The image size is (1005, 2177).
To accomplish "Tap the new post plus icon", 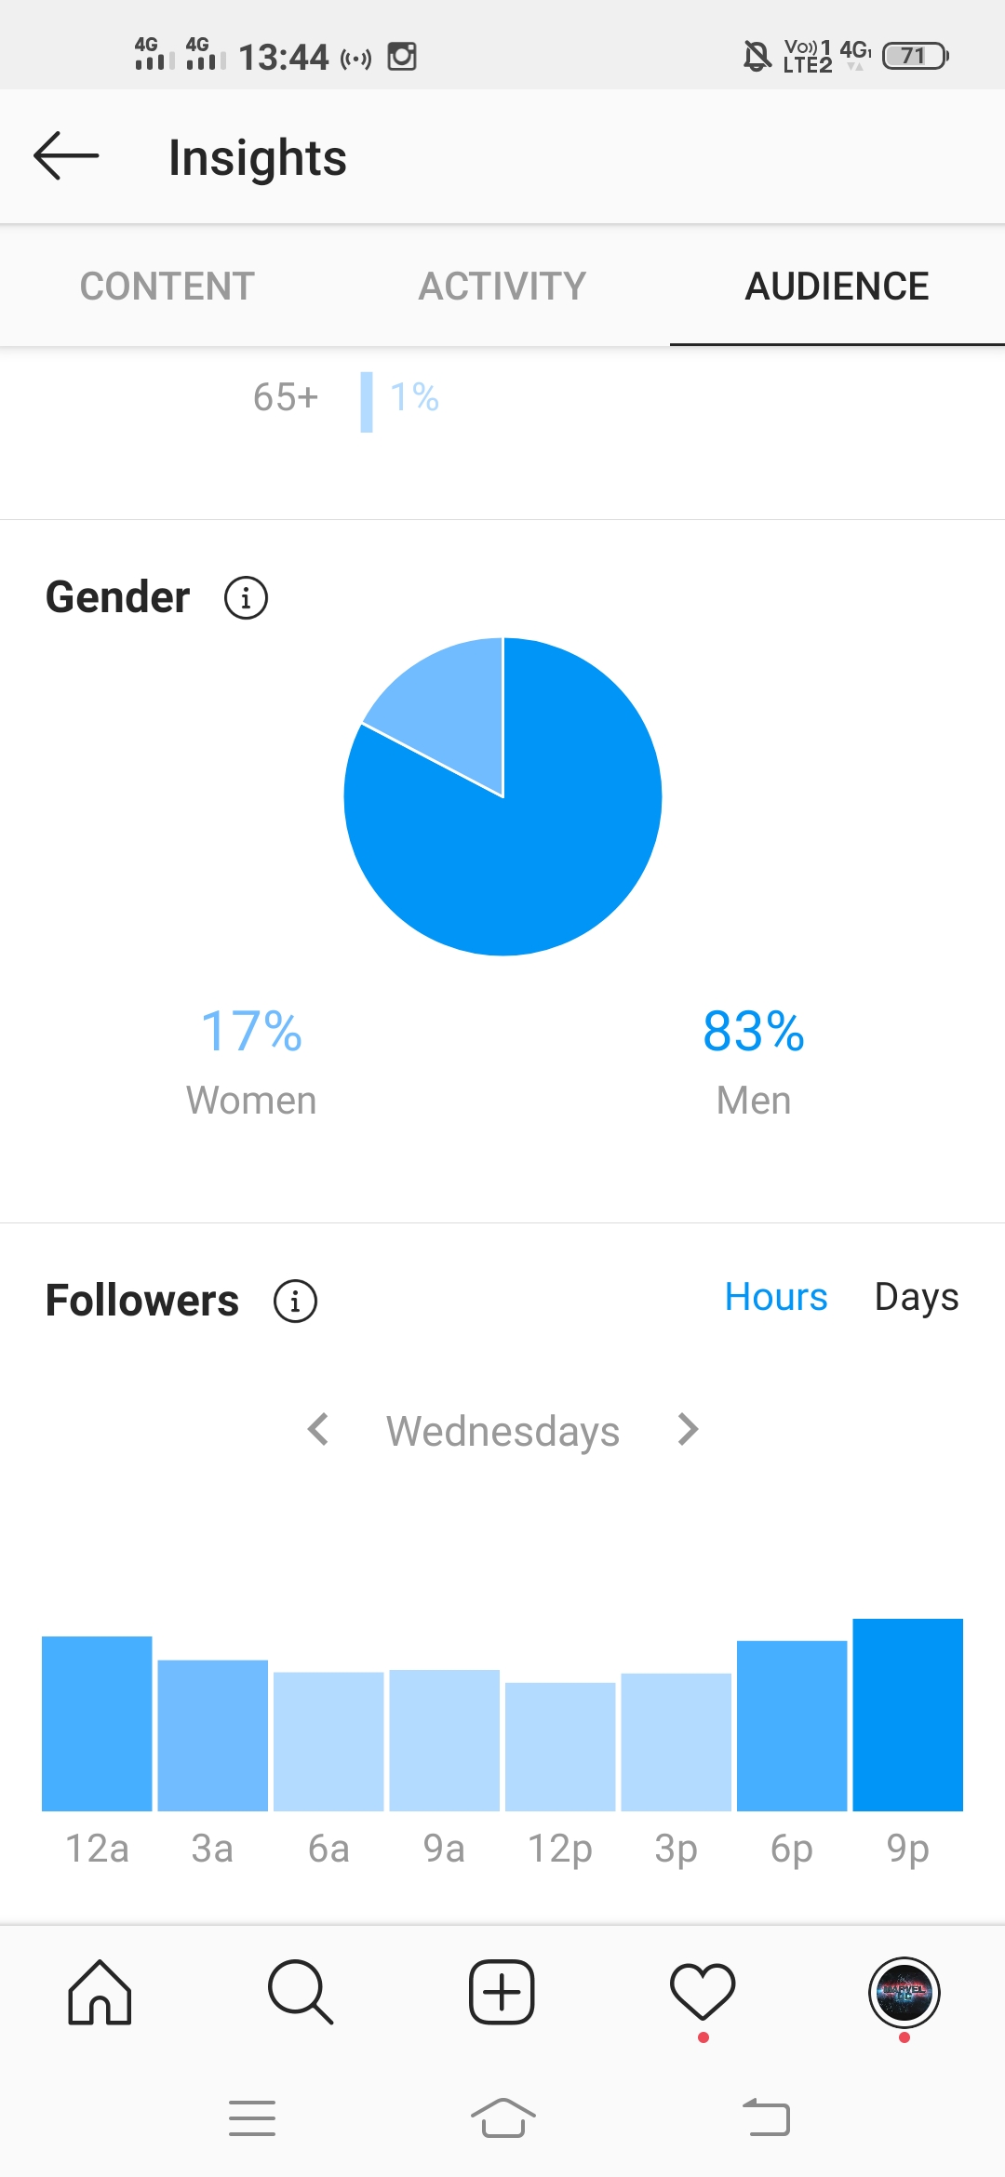I will [502, 1993].
